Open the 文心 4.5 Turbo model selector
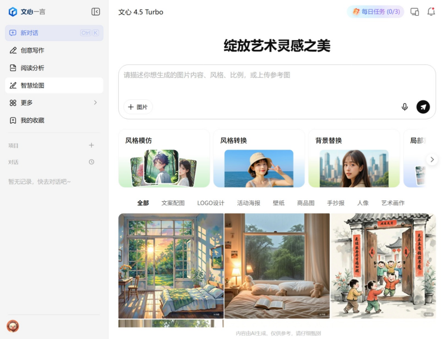This screenshot has width=448, height=339. [x=141, y=12]
